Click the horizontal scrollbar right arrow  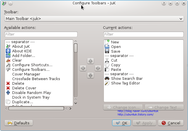(70, 108)
